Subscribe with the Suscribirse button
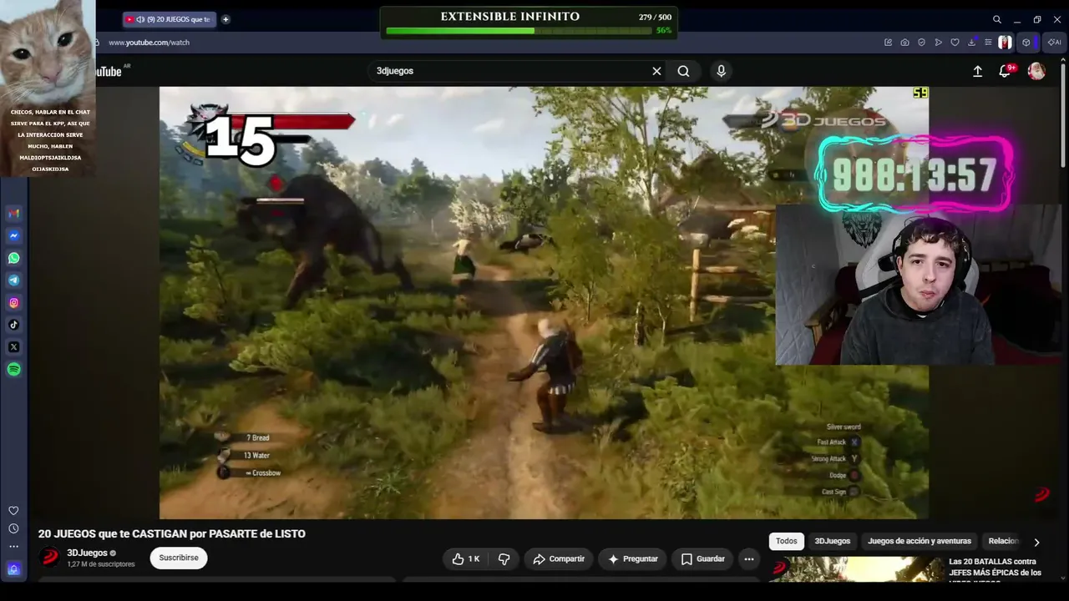1069x601 pixels. tap(179, 558)
